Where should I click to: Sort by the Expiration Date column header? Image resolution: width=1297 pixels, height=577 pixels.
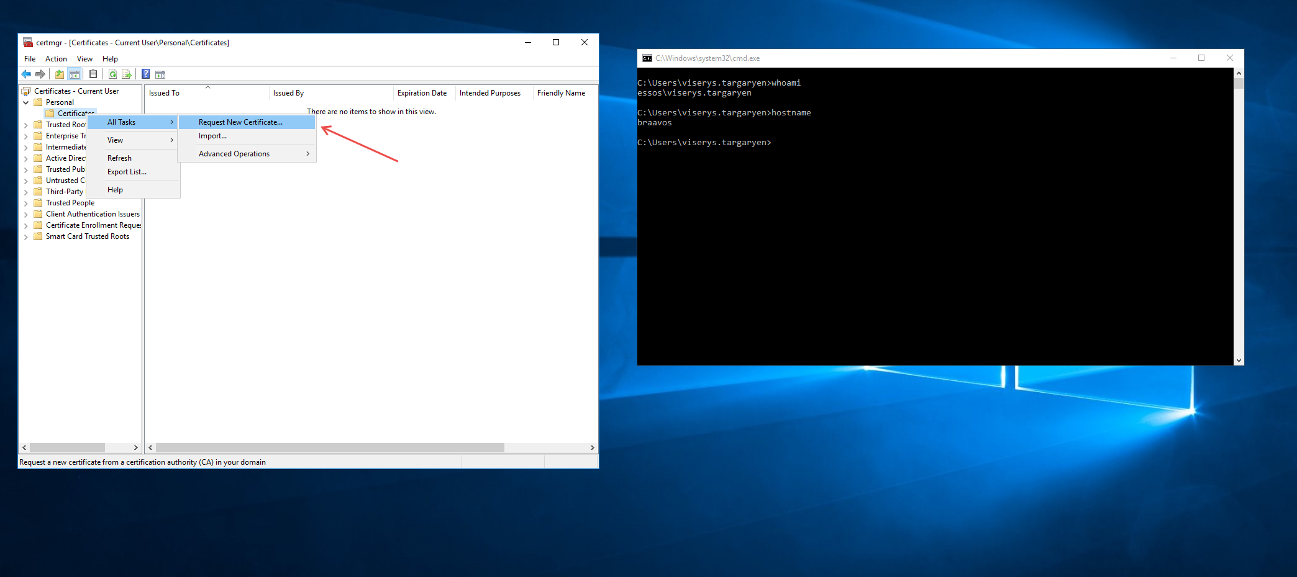425,93
